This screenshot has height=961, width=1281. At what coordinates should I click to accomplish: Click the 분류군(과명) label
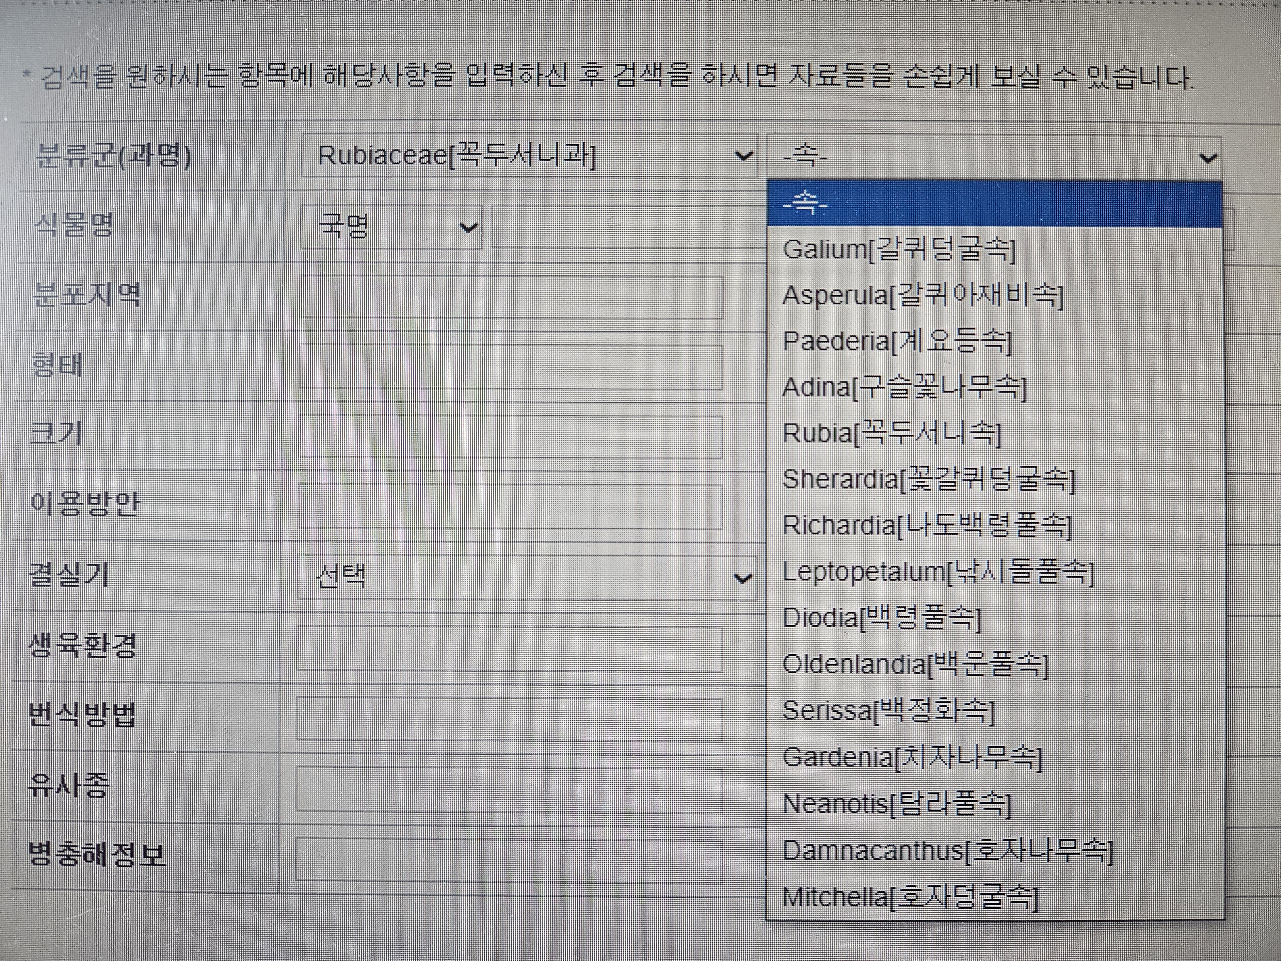tap(113, 157)
